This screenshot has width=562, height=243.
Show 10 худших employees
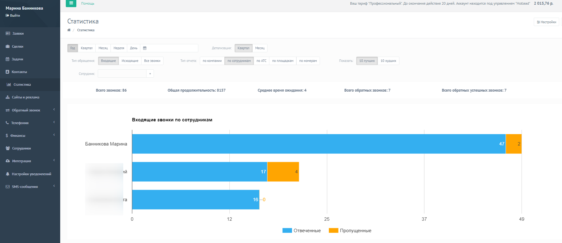[388, 61]
